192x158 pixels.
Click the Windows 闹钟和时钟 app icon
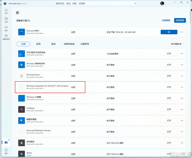(x=22, y=65)
